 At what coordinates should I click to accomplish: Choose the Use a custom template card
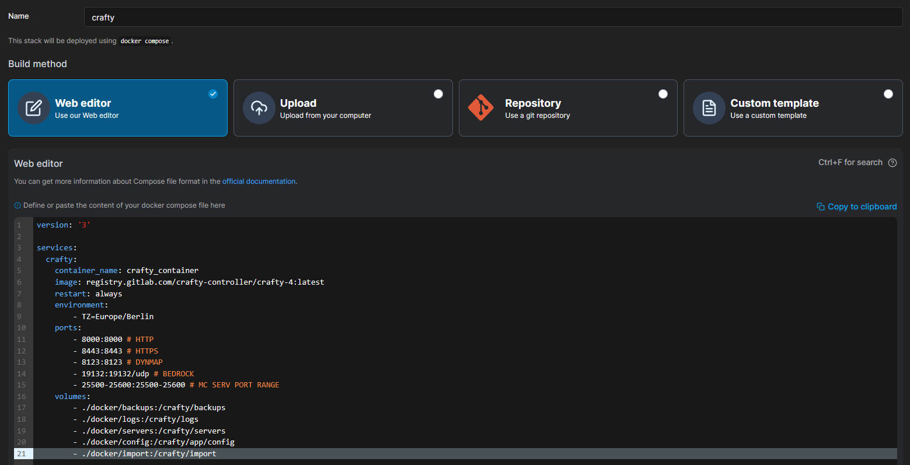pyautogui.click(x=793, y=108)
